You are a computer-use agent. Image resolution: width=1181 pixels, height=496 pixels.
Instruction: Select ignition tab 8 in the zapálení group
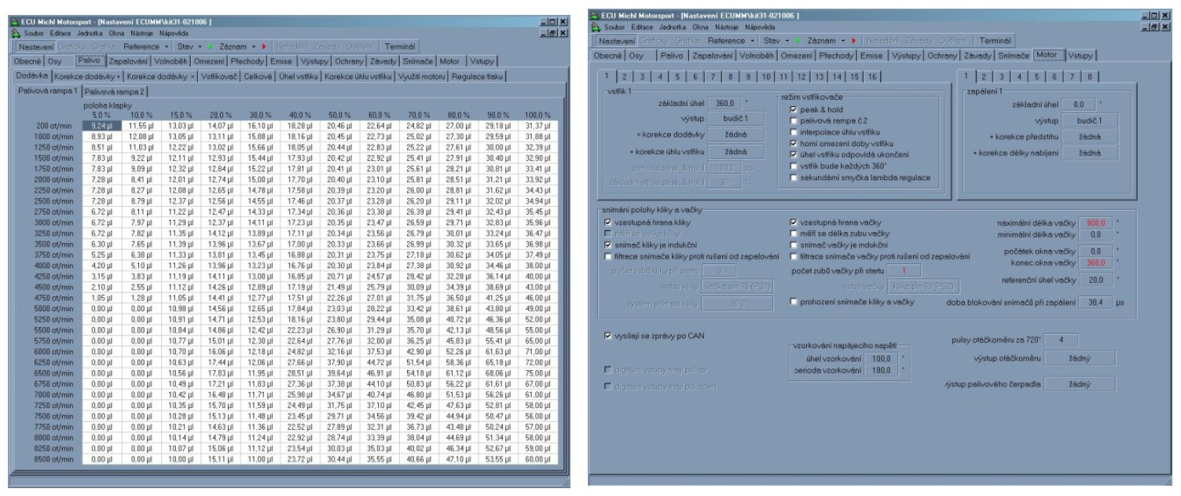1089,76
